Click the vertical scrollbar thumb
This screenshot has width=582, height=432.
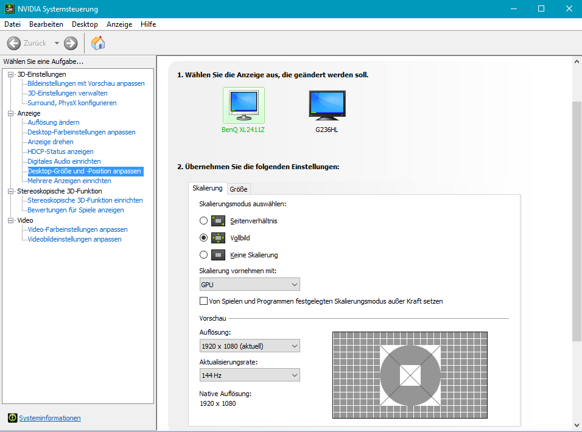pos(577,221)
